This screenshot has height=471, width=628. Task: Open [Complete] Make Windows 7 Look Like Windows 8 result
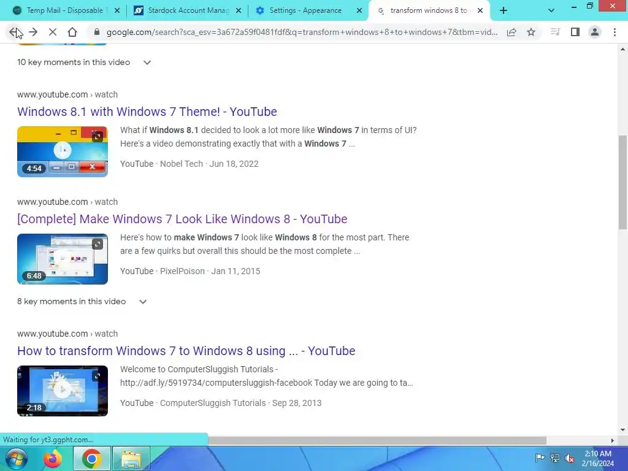(x=182, y=219)
